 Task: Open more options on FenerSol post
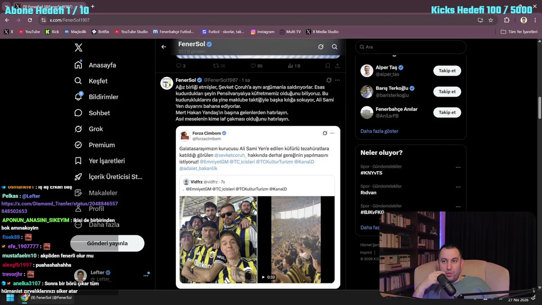tap(337, 80)
